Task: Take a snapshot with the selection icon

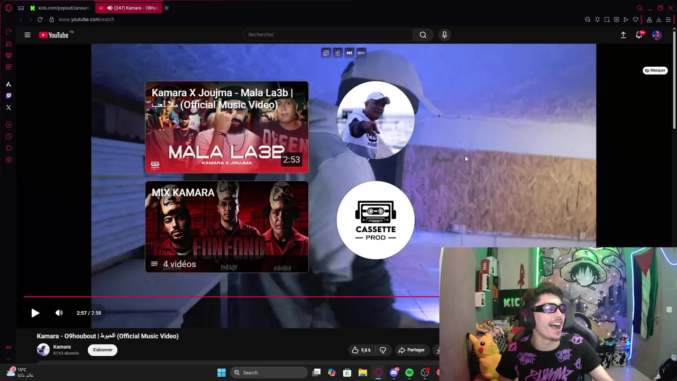Action: (607, 20)
